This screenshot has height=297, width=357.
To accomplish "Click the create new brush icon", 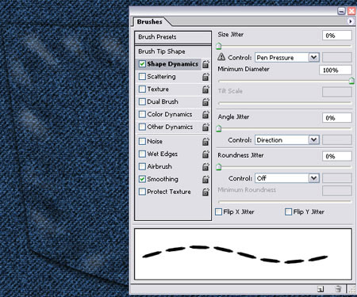I will click(x=321, y=289).
